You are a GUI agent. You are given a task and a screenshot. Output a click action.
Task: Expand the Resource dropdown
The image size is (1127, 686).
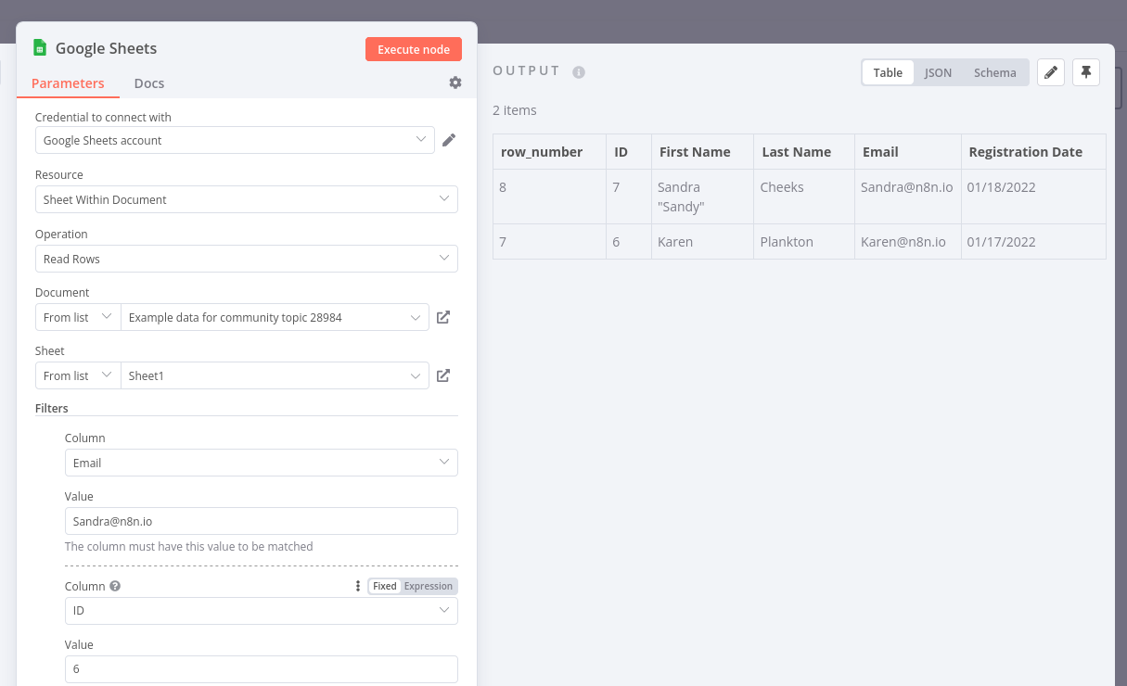point(247,199)
